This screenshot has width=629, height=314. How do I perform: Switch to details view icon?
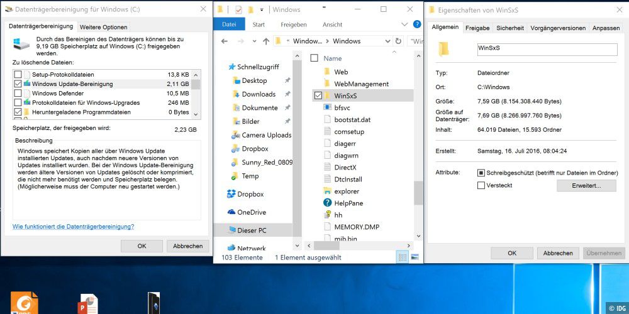pos(403,257)
